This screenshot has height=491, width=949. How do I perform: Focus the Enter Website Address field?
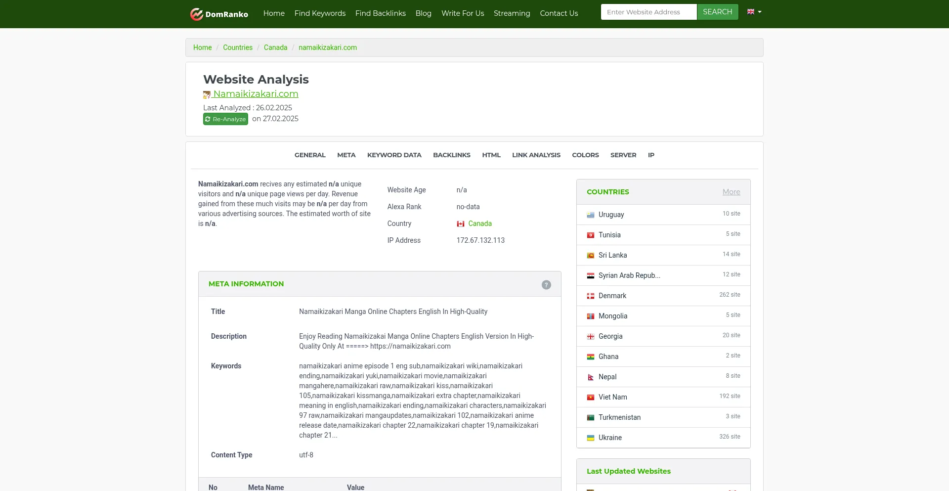649,12
